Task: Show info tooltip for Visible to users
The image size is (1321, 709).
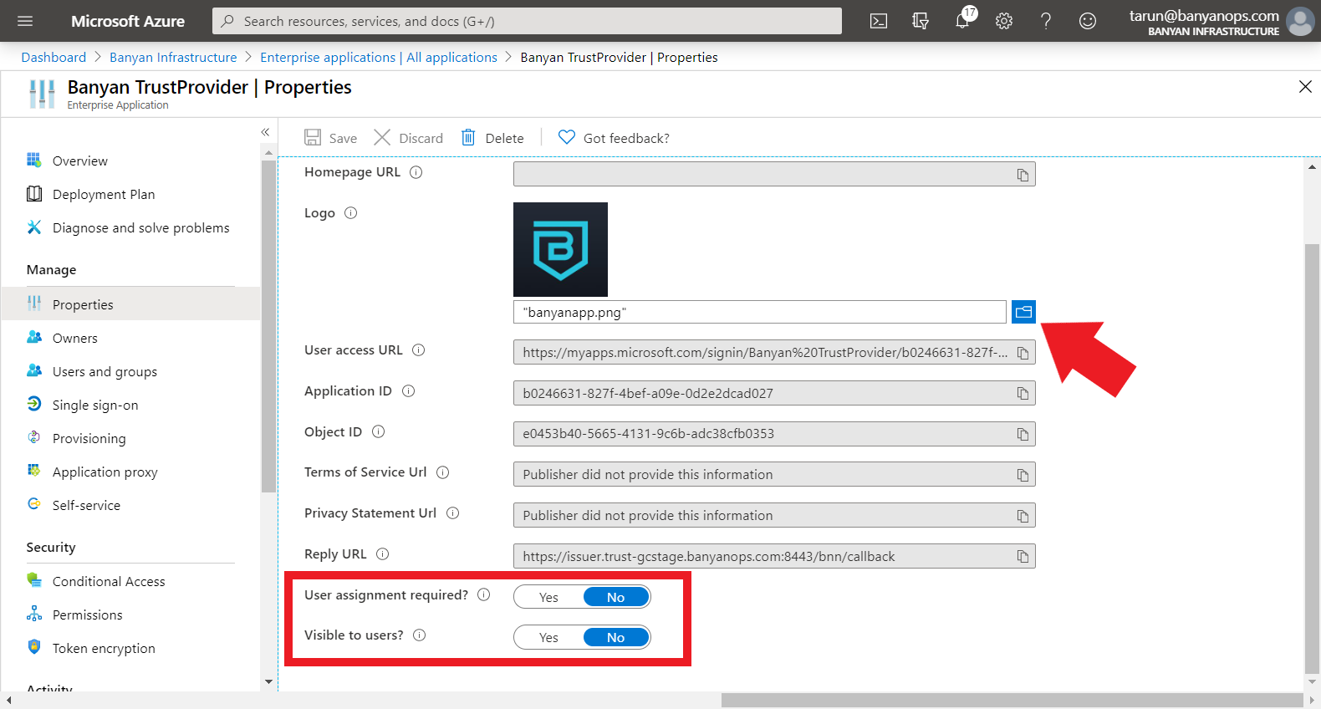Action: 420,635
